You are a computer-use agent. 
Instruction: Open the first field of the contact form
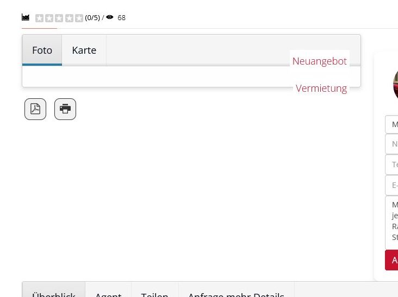tap(392, 124)
